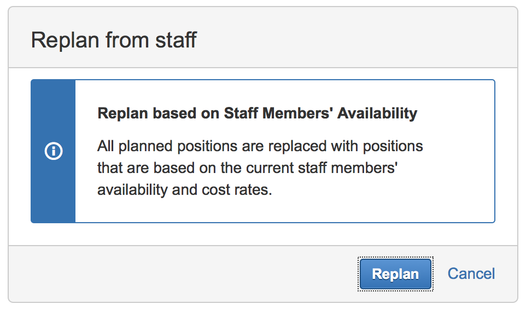The height and width of the screenshot is (310, 526).
Task: Click the word 'Availability' in bold heading
Action: (x=377, y=113)
